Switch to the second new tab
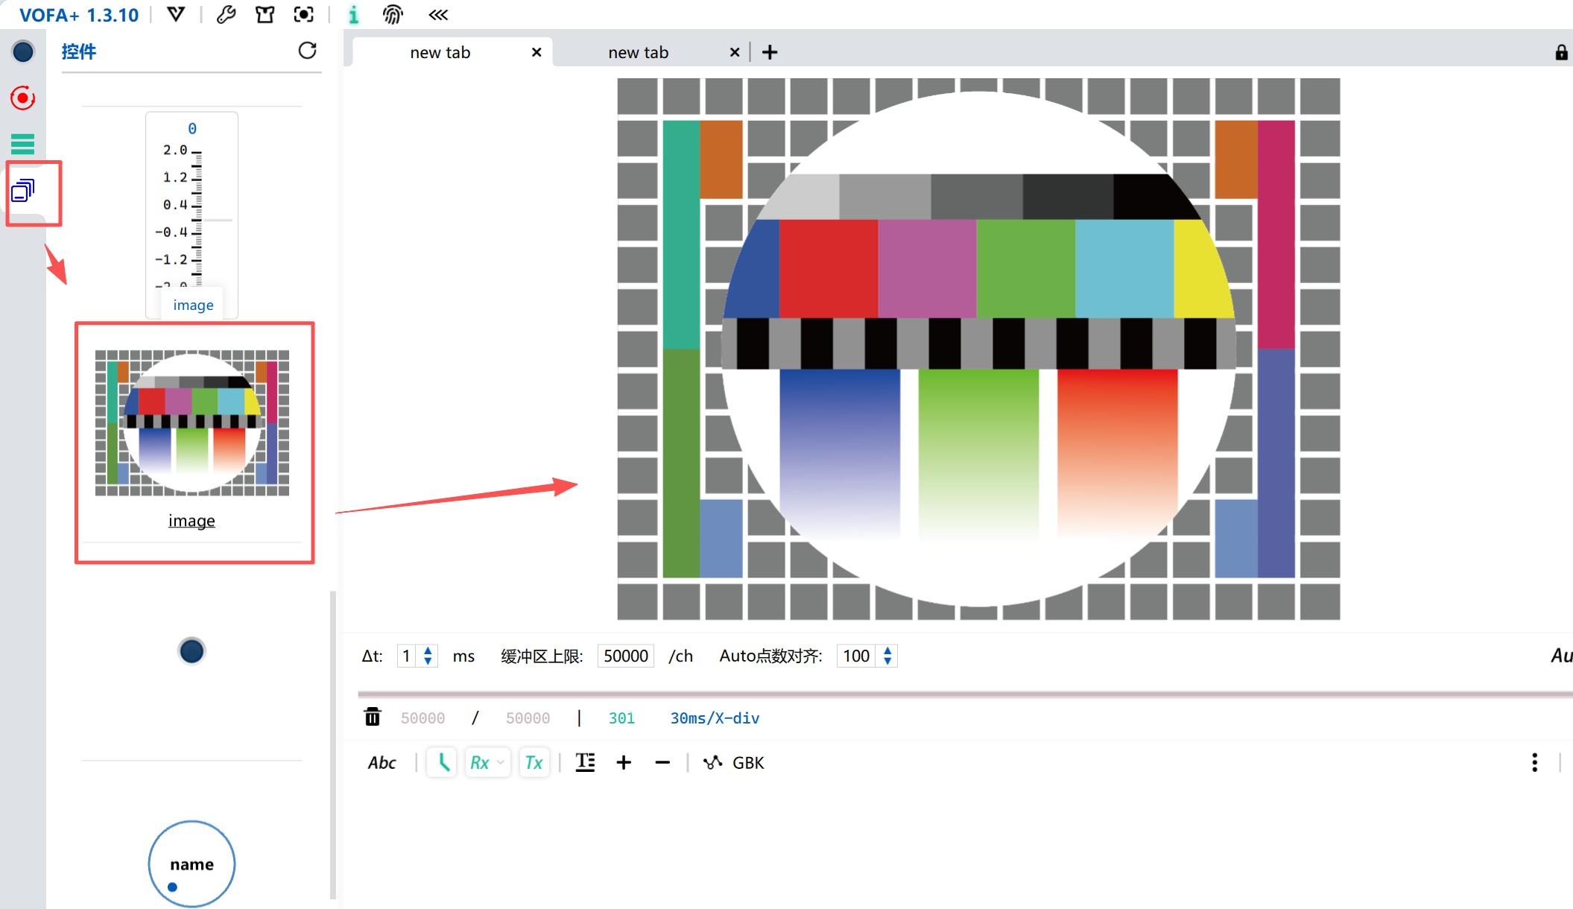Viewport: 1573px width, 909px height. click(638, 52)
